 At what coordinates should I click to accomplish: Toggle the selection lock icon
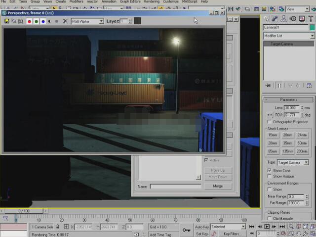[58, 227]
